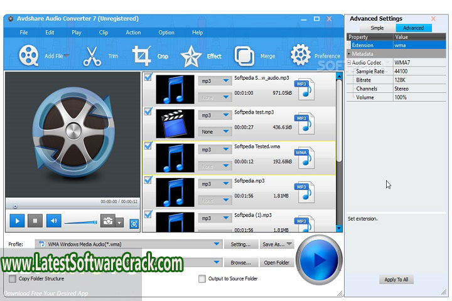The width and height of the screenshot is (452, 301).
Task: Open the Clip menu
Action: [104, 33]
